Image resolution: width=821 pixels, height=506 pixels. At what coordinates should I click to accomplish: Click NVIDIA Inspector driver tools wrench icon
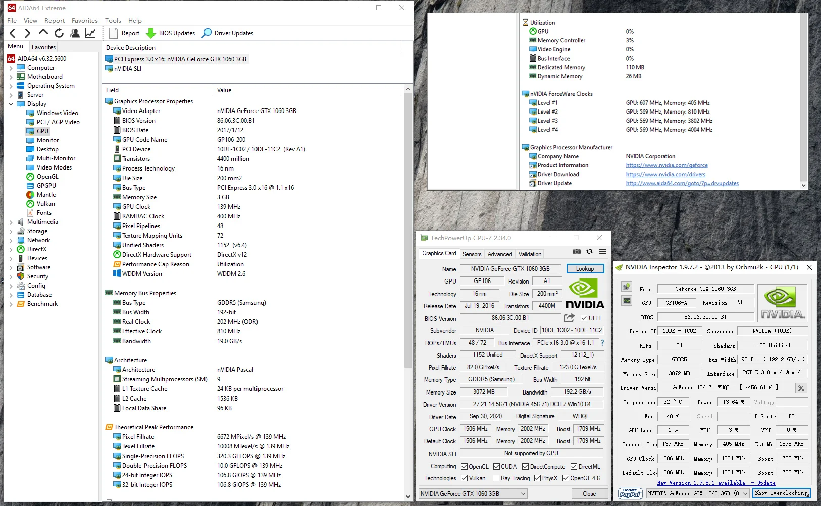[801, 388]
